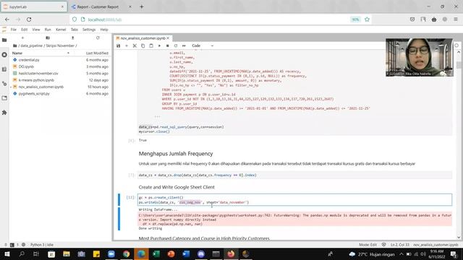Image resolution: width=463 pixels, height=260 pixels.
Task: Click the Menghapus Jumlah Frequency heading
Action: click(176, 154)
